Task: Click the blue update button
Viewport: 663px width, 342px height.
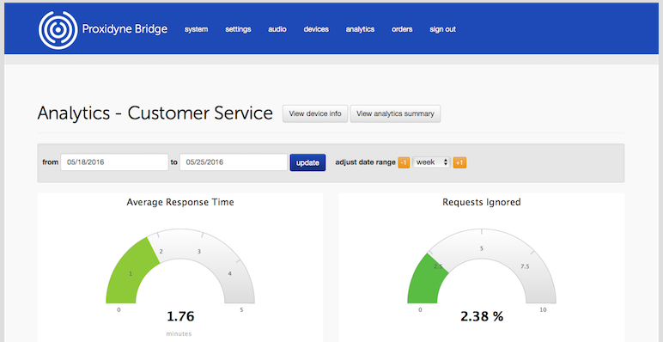Action: pos(307,162)
